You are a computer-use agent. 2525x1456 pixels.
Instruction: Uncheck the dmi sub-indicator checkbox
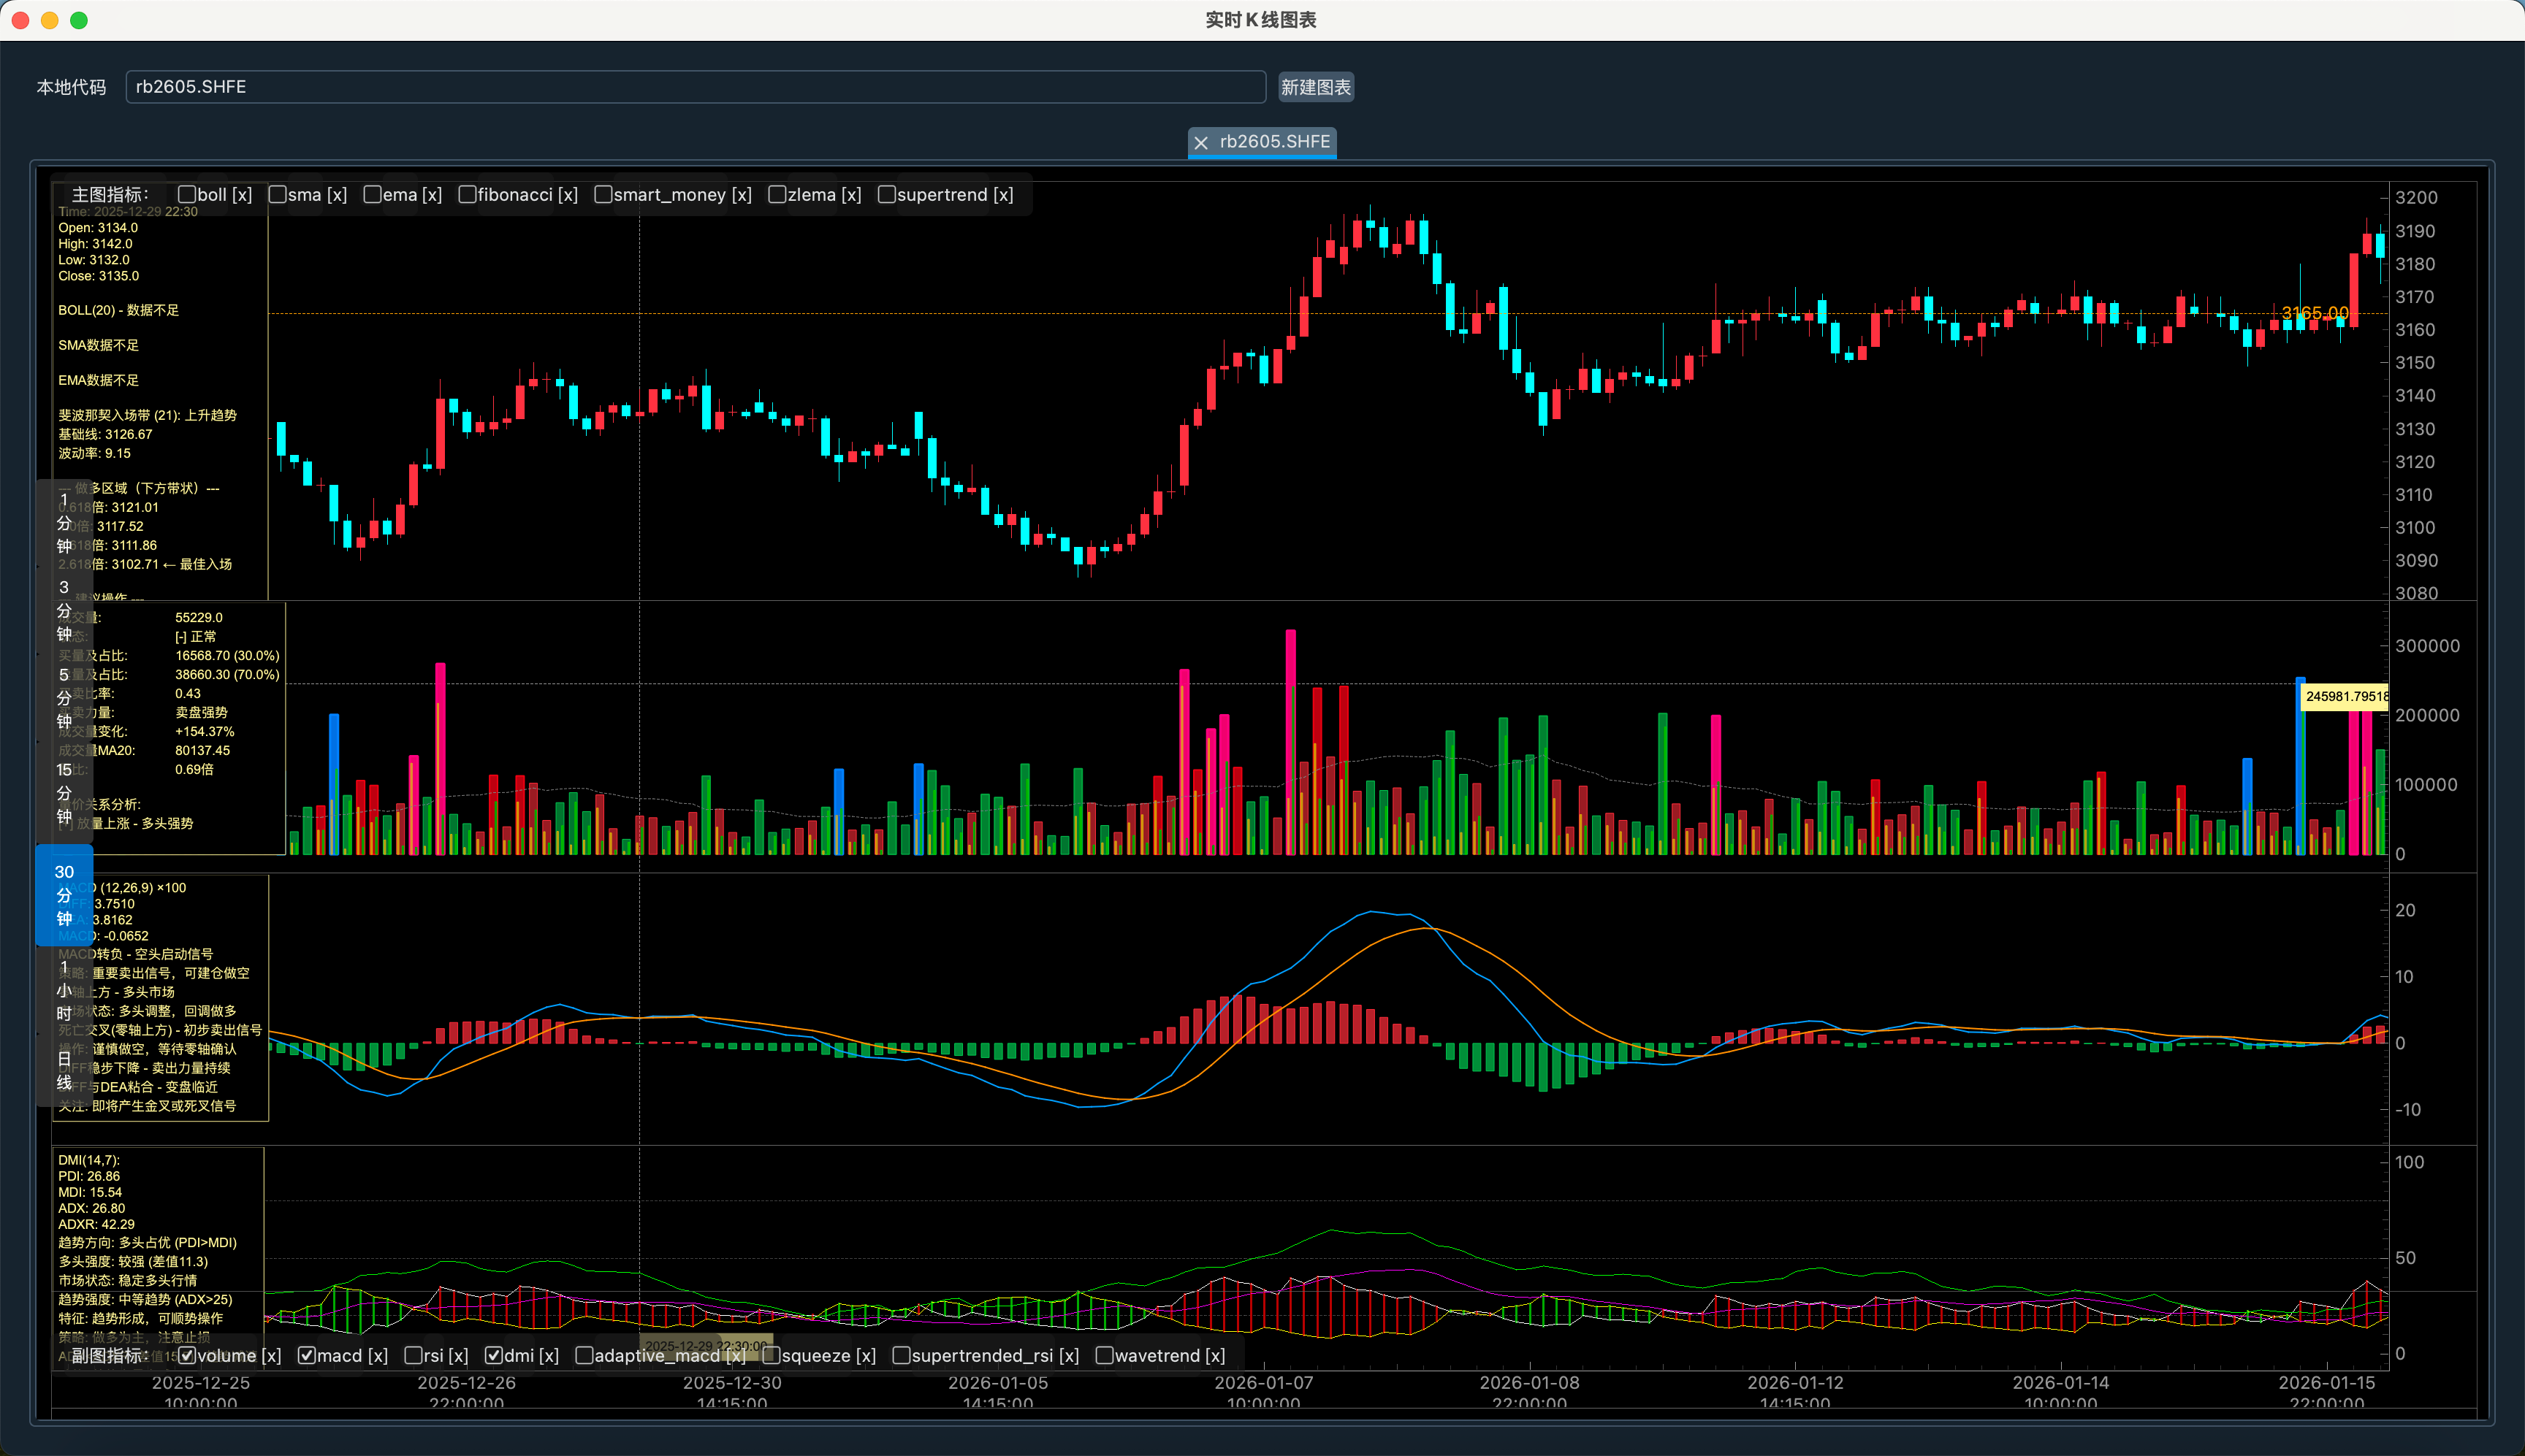coord(493,1355)
